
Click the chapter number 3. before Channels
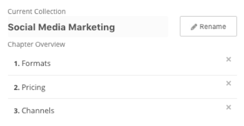click(17, 111)
